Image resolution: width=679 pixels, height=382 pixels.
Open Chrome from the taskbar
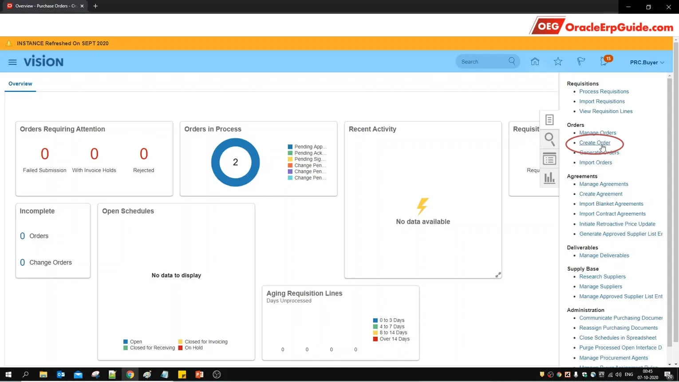tap(130, 374)
